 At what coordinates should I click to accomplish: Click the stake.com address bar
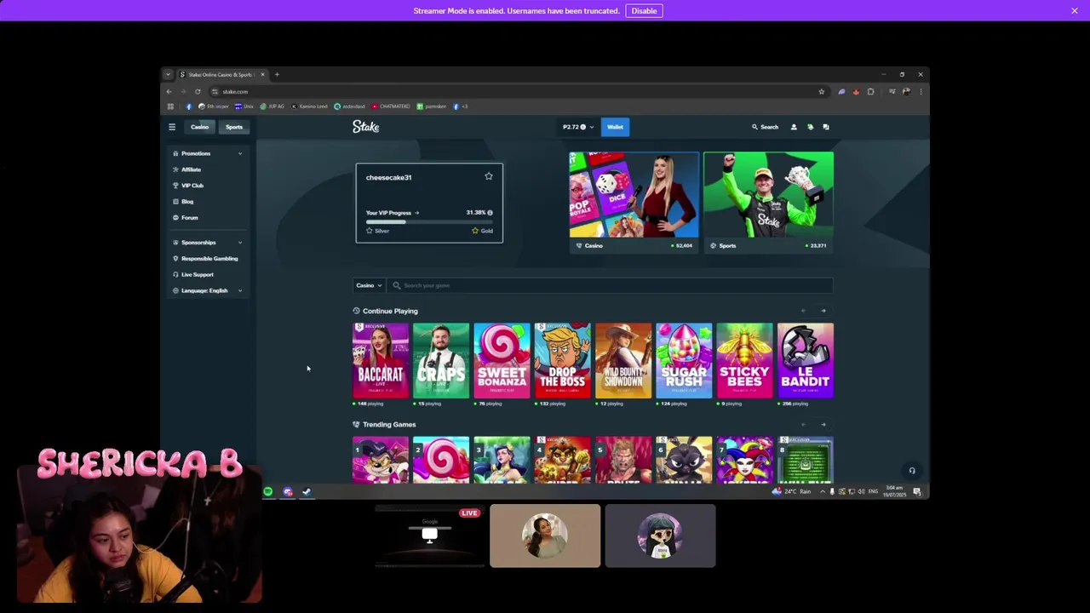click(519, 91)
